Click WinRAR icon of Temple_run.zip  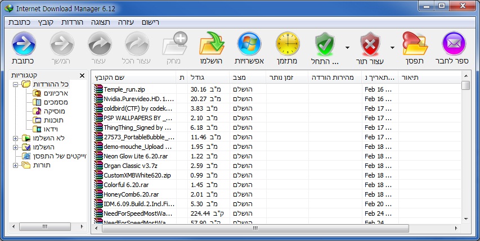click(98, 89)
